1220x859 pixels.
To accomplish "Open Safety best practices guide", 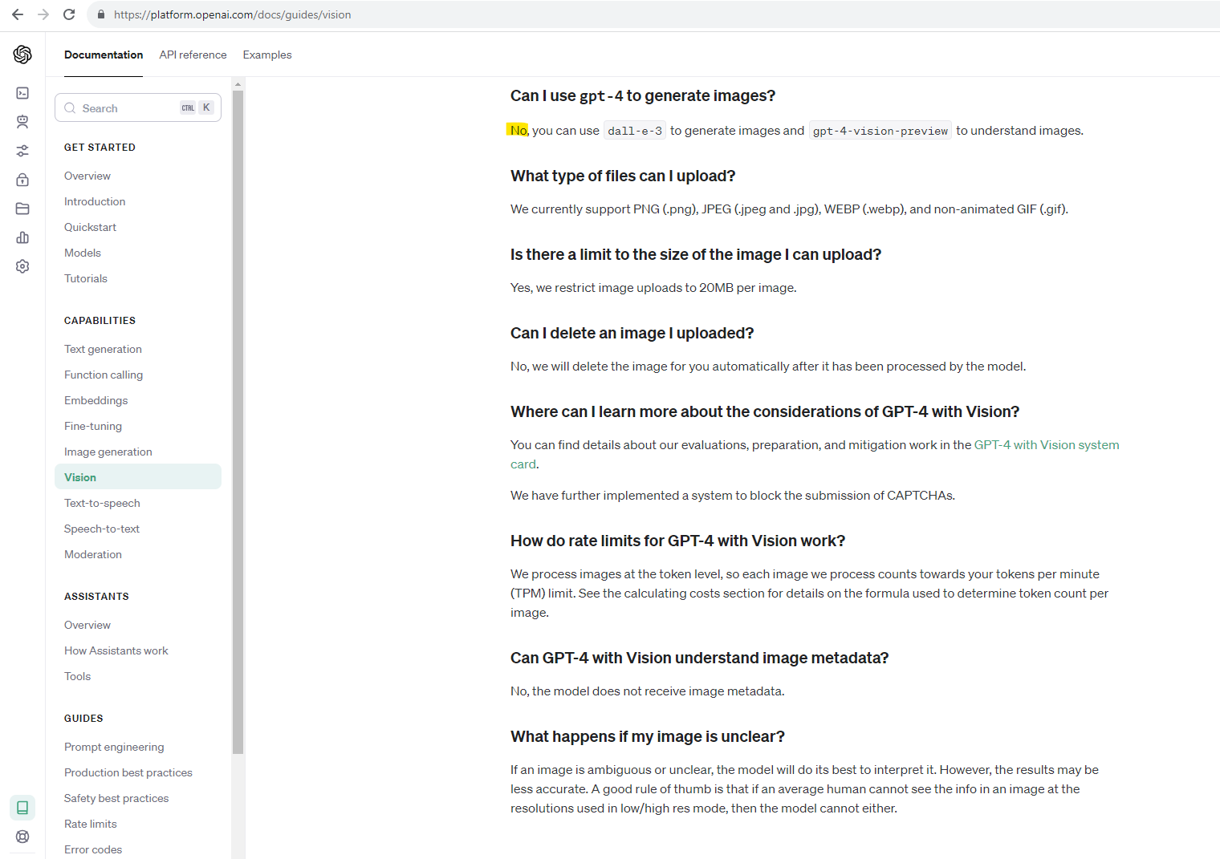I will pos(116,798).
